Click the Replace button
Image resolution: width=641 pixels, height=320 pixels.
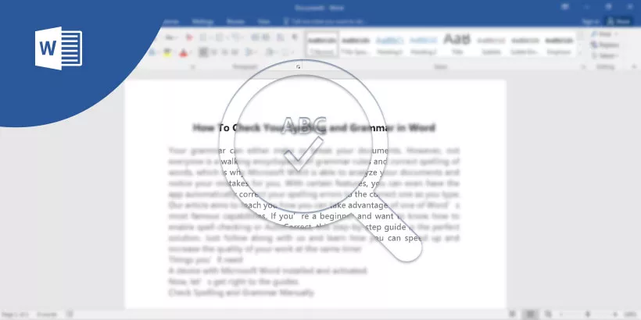click(x=606, y=45)
